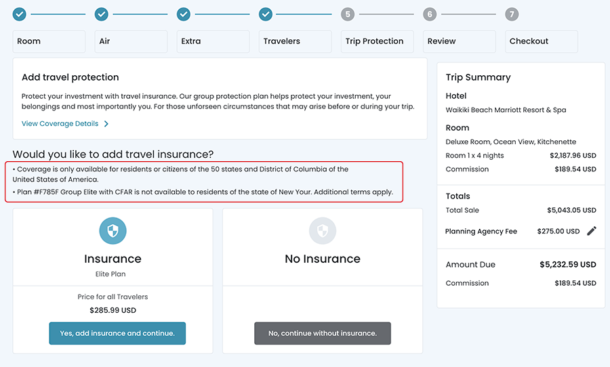Open the View Coverage Details link
The height and width of the screenshot is (367, 610).
pyautogui.click(x=60, y=124)
